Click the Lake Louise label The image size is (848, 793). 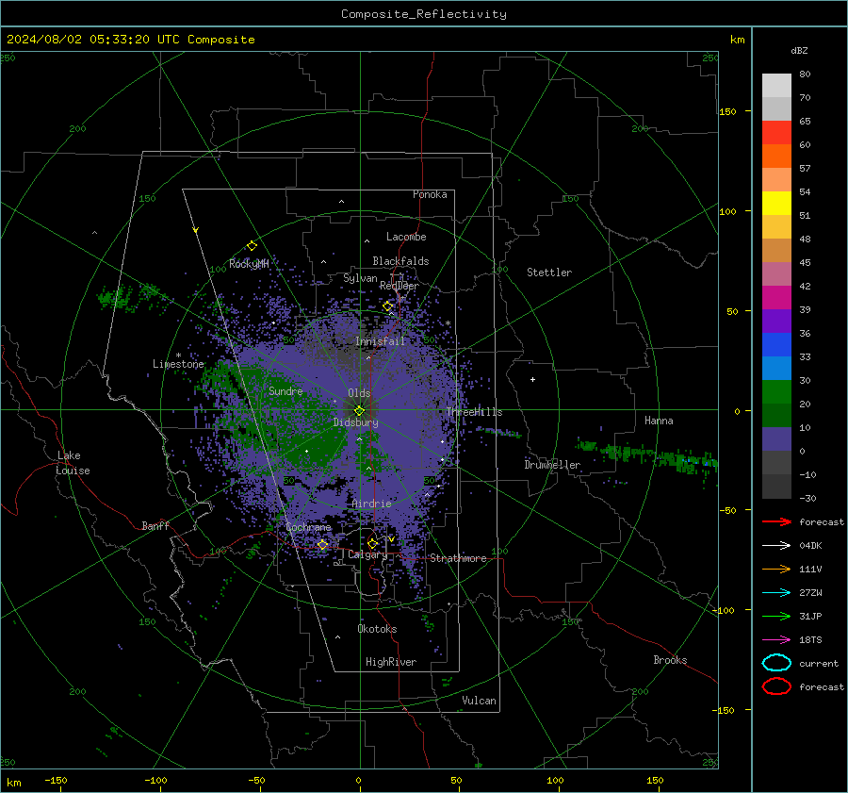pos(73,463)
